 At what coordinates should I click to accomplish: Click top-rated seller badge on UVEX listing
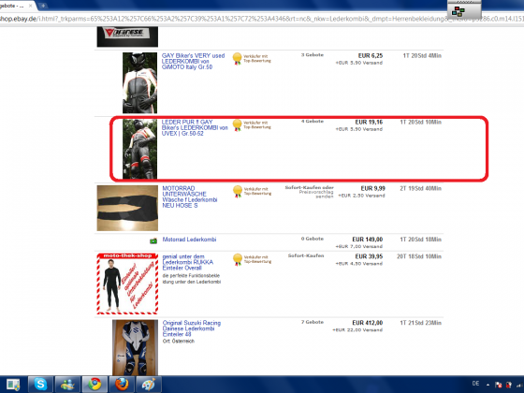click(238, 125)
